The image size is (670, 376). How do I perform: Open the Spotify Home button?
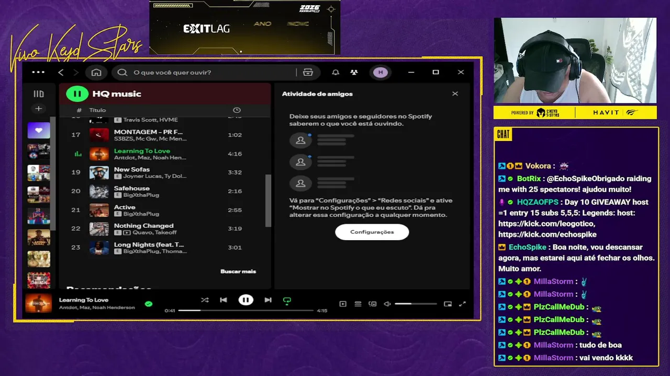coord(96,72)
